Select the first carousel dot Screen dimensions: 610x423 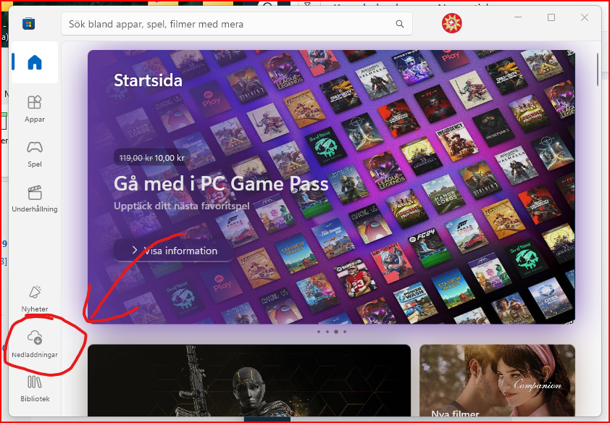click(319, 332)
